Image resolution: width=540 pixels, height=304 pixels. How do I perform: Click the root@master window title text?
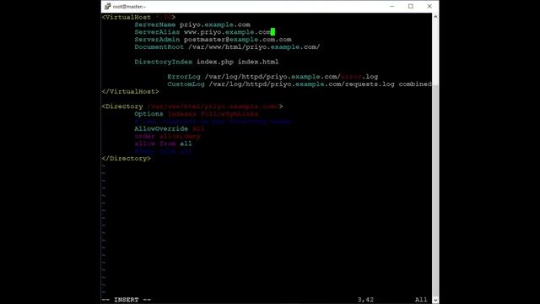point(129,7)
